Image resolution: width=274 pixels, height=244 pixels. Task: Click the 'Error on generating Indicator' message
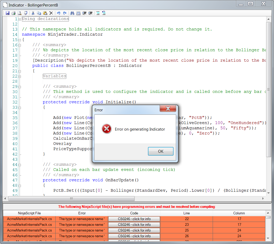point(140,129)
